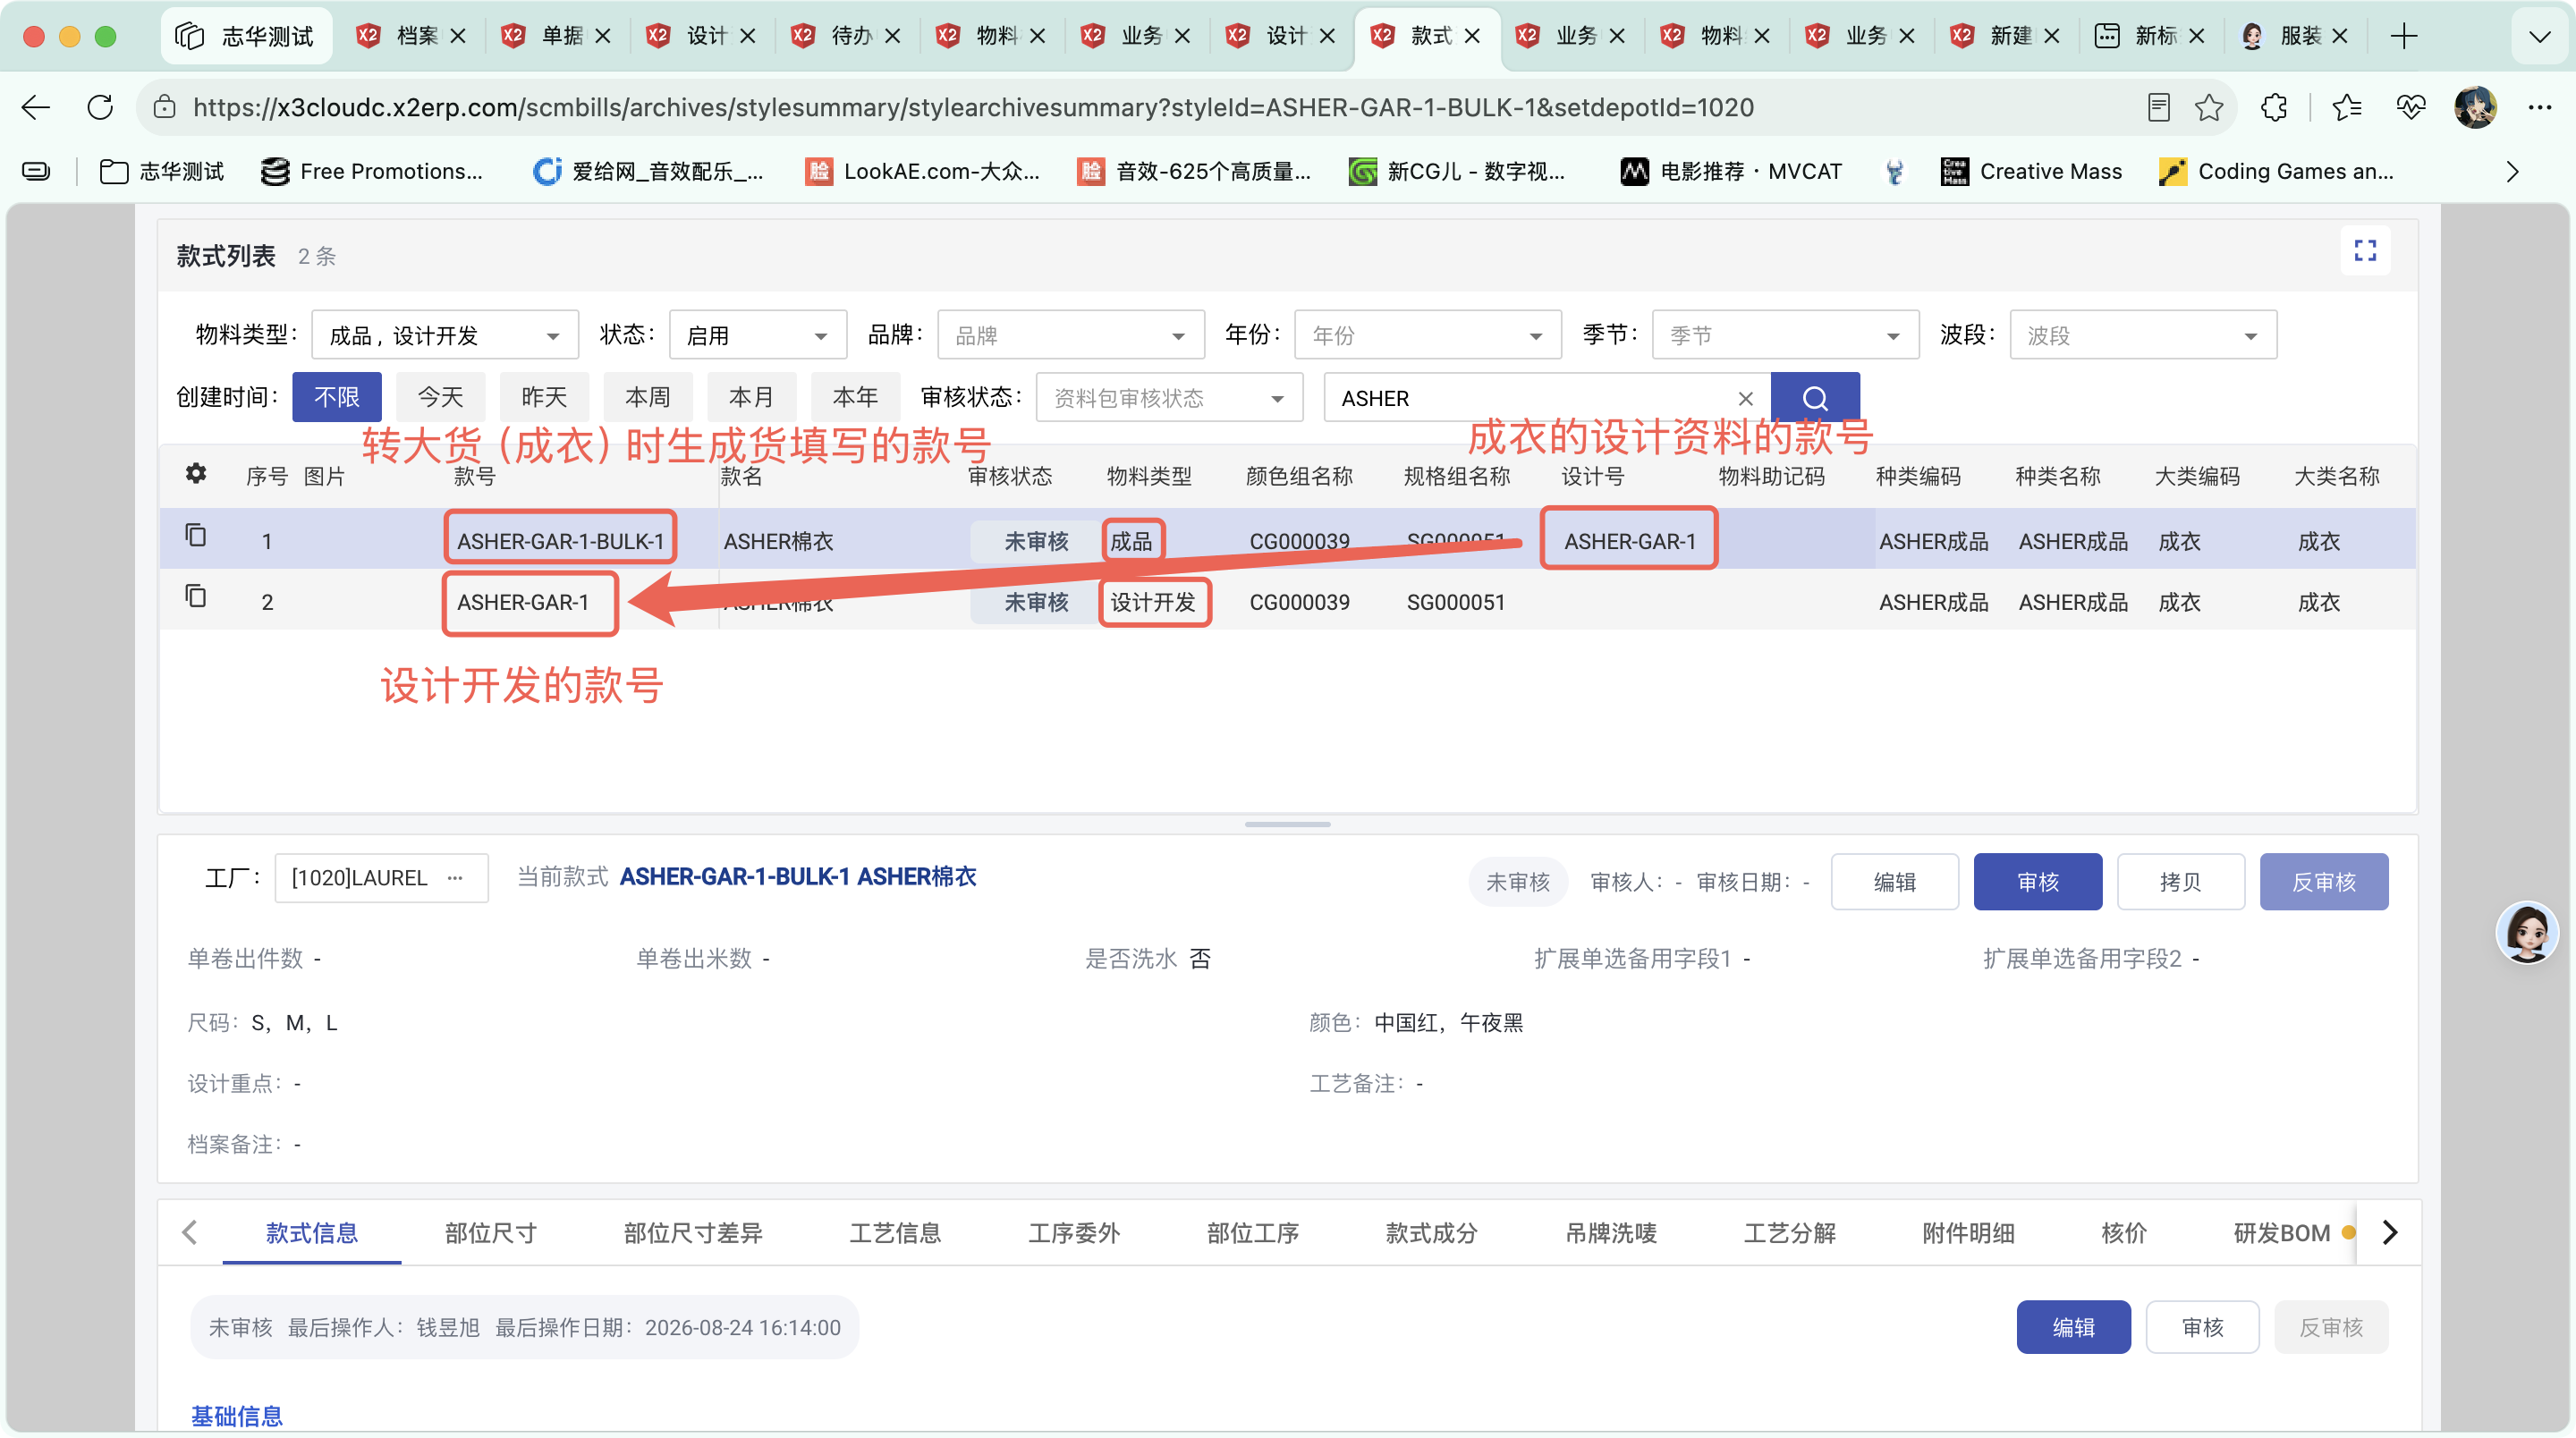Open a new browser tab with plus
The height and width of the screenshot is (1438, 2576).
2404,36
